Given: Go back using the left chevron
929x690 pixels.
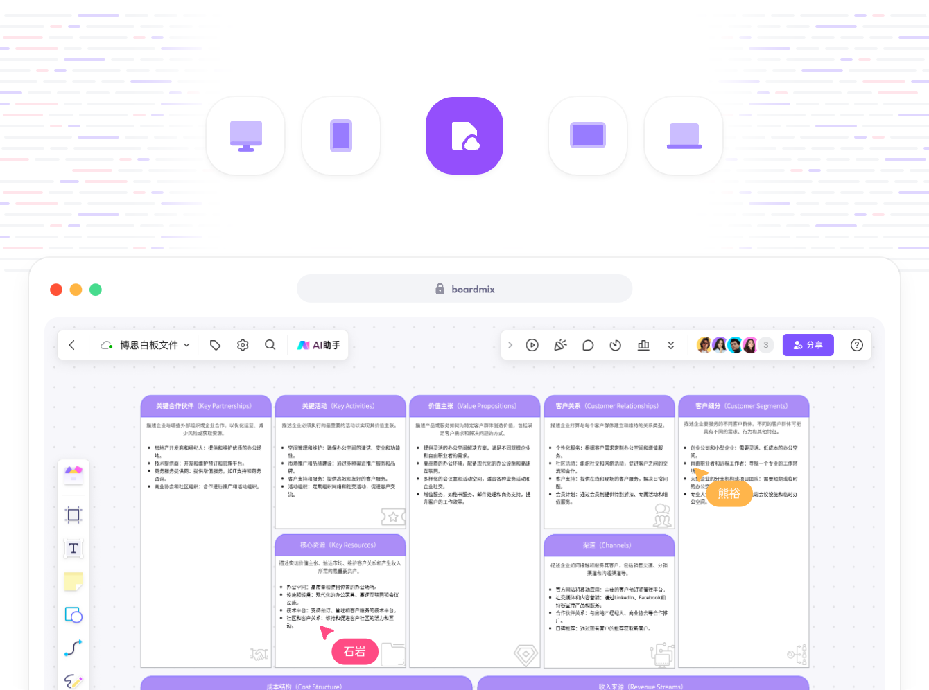Looking at the screenshot, I should coord(72,345).
